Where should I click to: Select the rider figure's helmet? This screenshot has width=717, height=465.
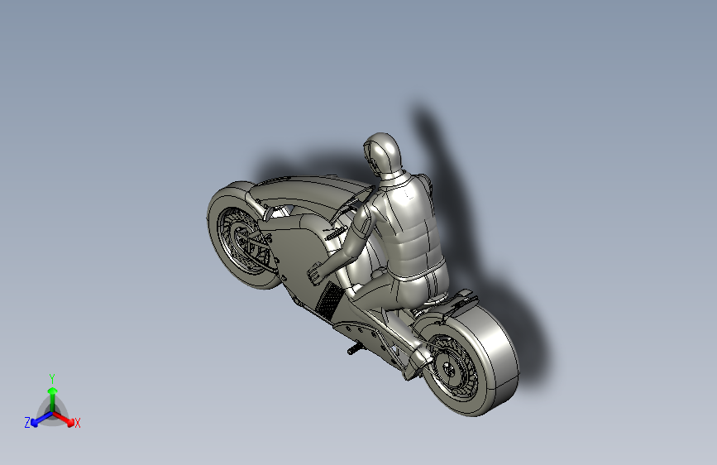click(383, 156)
